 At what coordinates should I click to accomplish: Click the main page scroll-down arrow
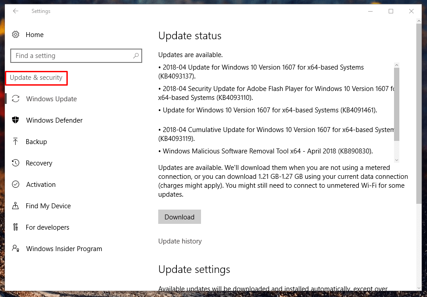click(x=419, y=288)
